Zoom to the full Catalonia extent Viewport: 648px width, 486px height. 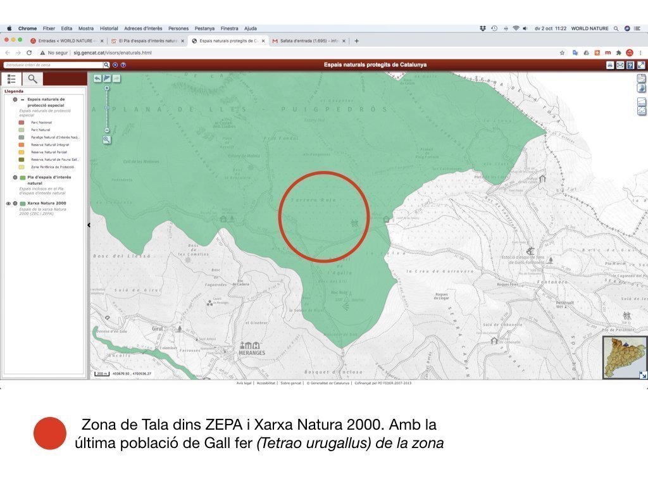[x=107, y=78]
